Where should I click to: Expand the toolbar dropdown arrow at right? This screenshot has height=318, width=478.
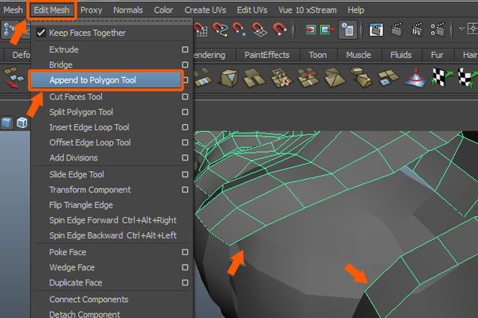click(x=461, y=30)
